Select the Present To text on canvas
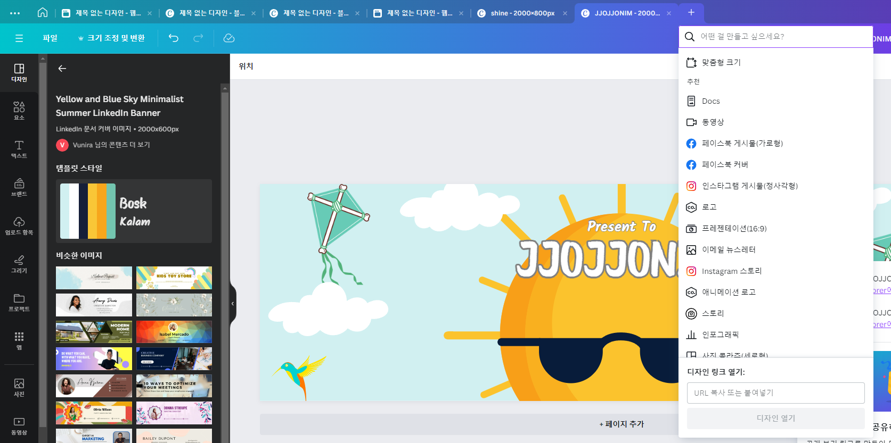The height and width of the screenshot is (443, 891). pos(622,227)
